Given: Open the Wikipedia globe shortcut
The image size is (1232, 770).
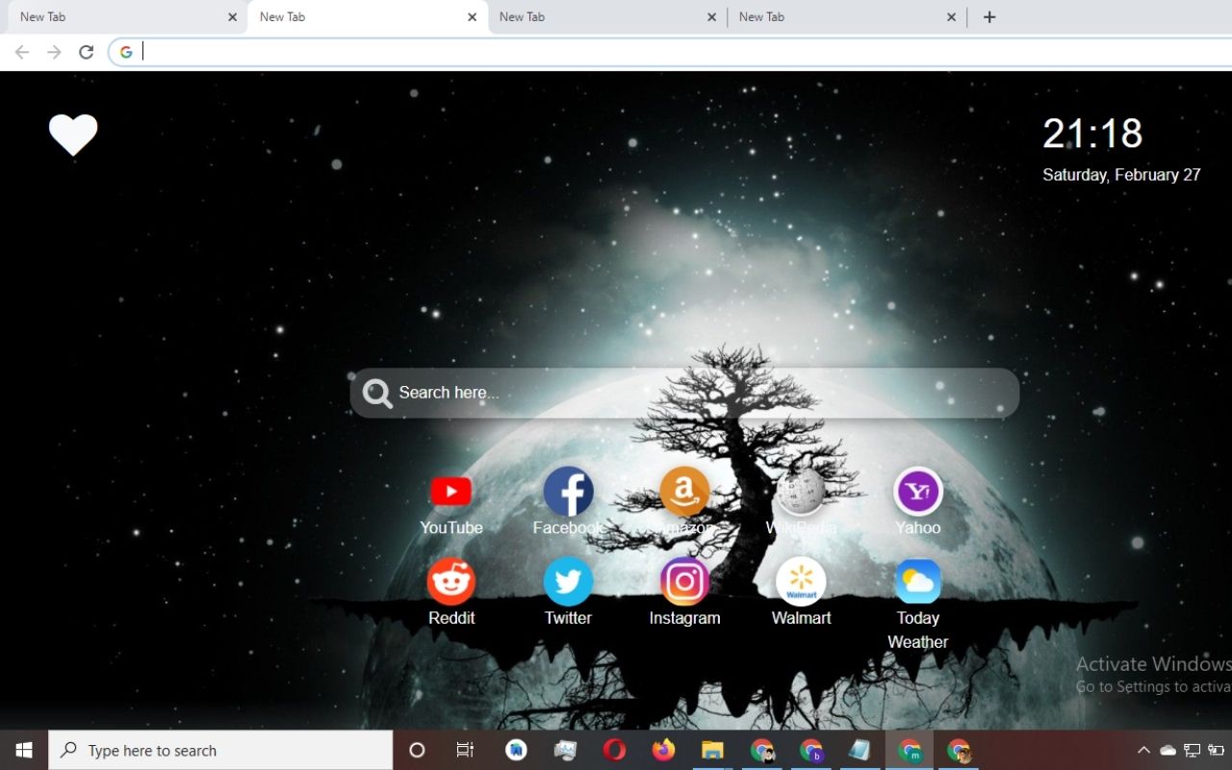Looking at the screenshot, I should [801, 491].
